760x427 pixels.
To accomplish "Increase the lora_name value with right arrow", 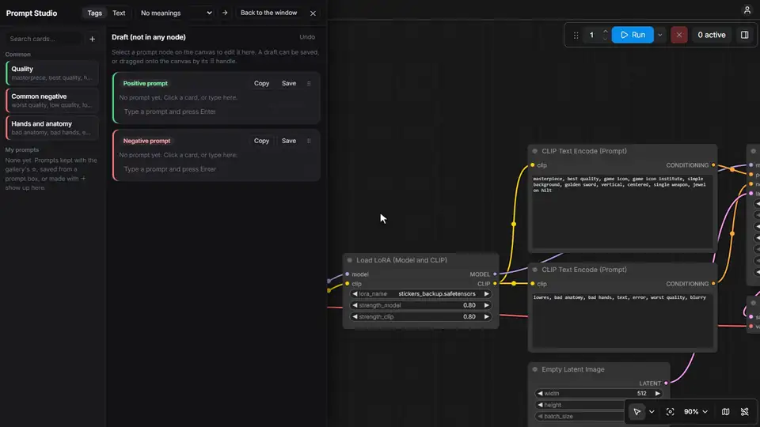I will 486,294.
